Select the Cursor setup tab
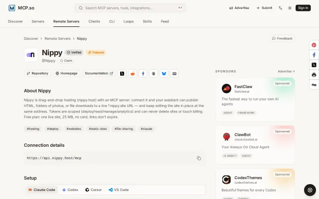 (93, 190)
